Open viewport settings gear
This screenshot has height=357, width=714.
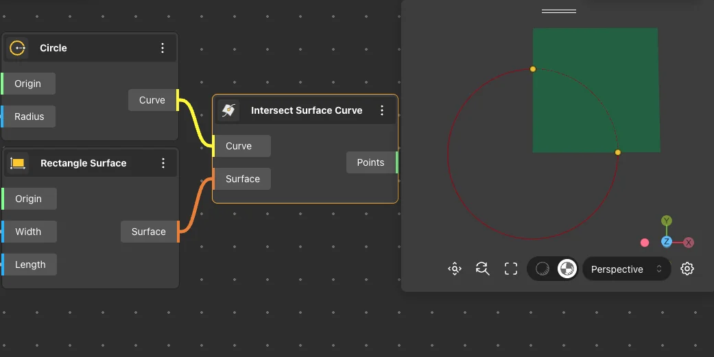coord(687,269)
